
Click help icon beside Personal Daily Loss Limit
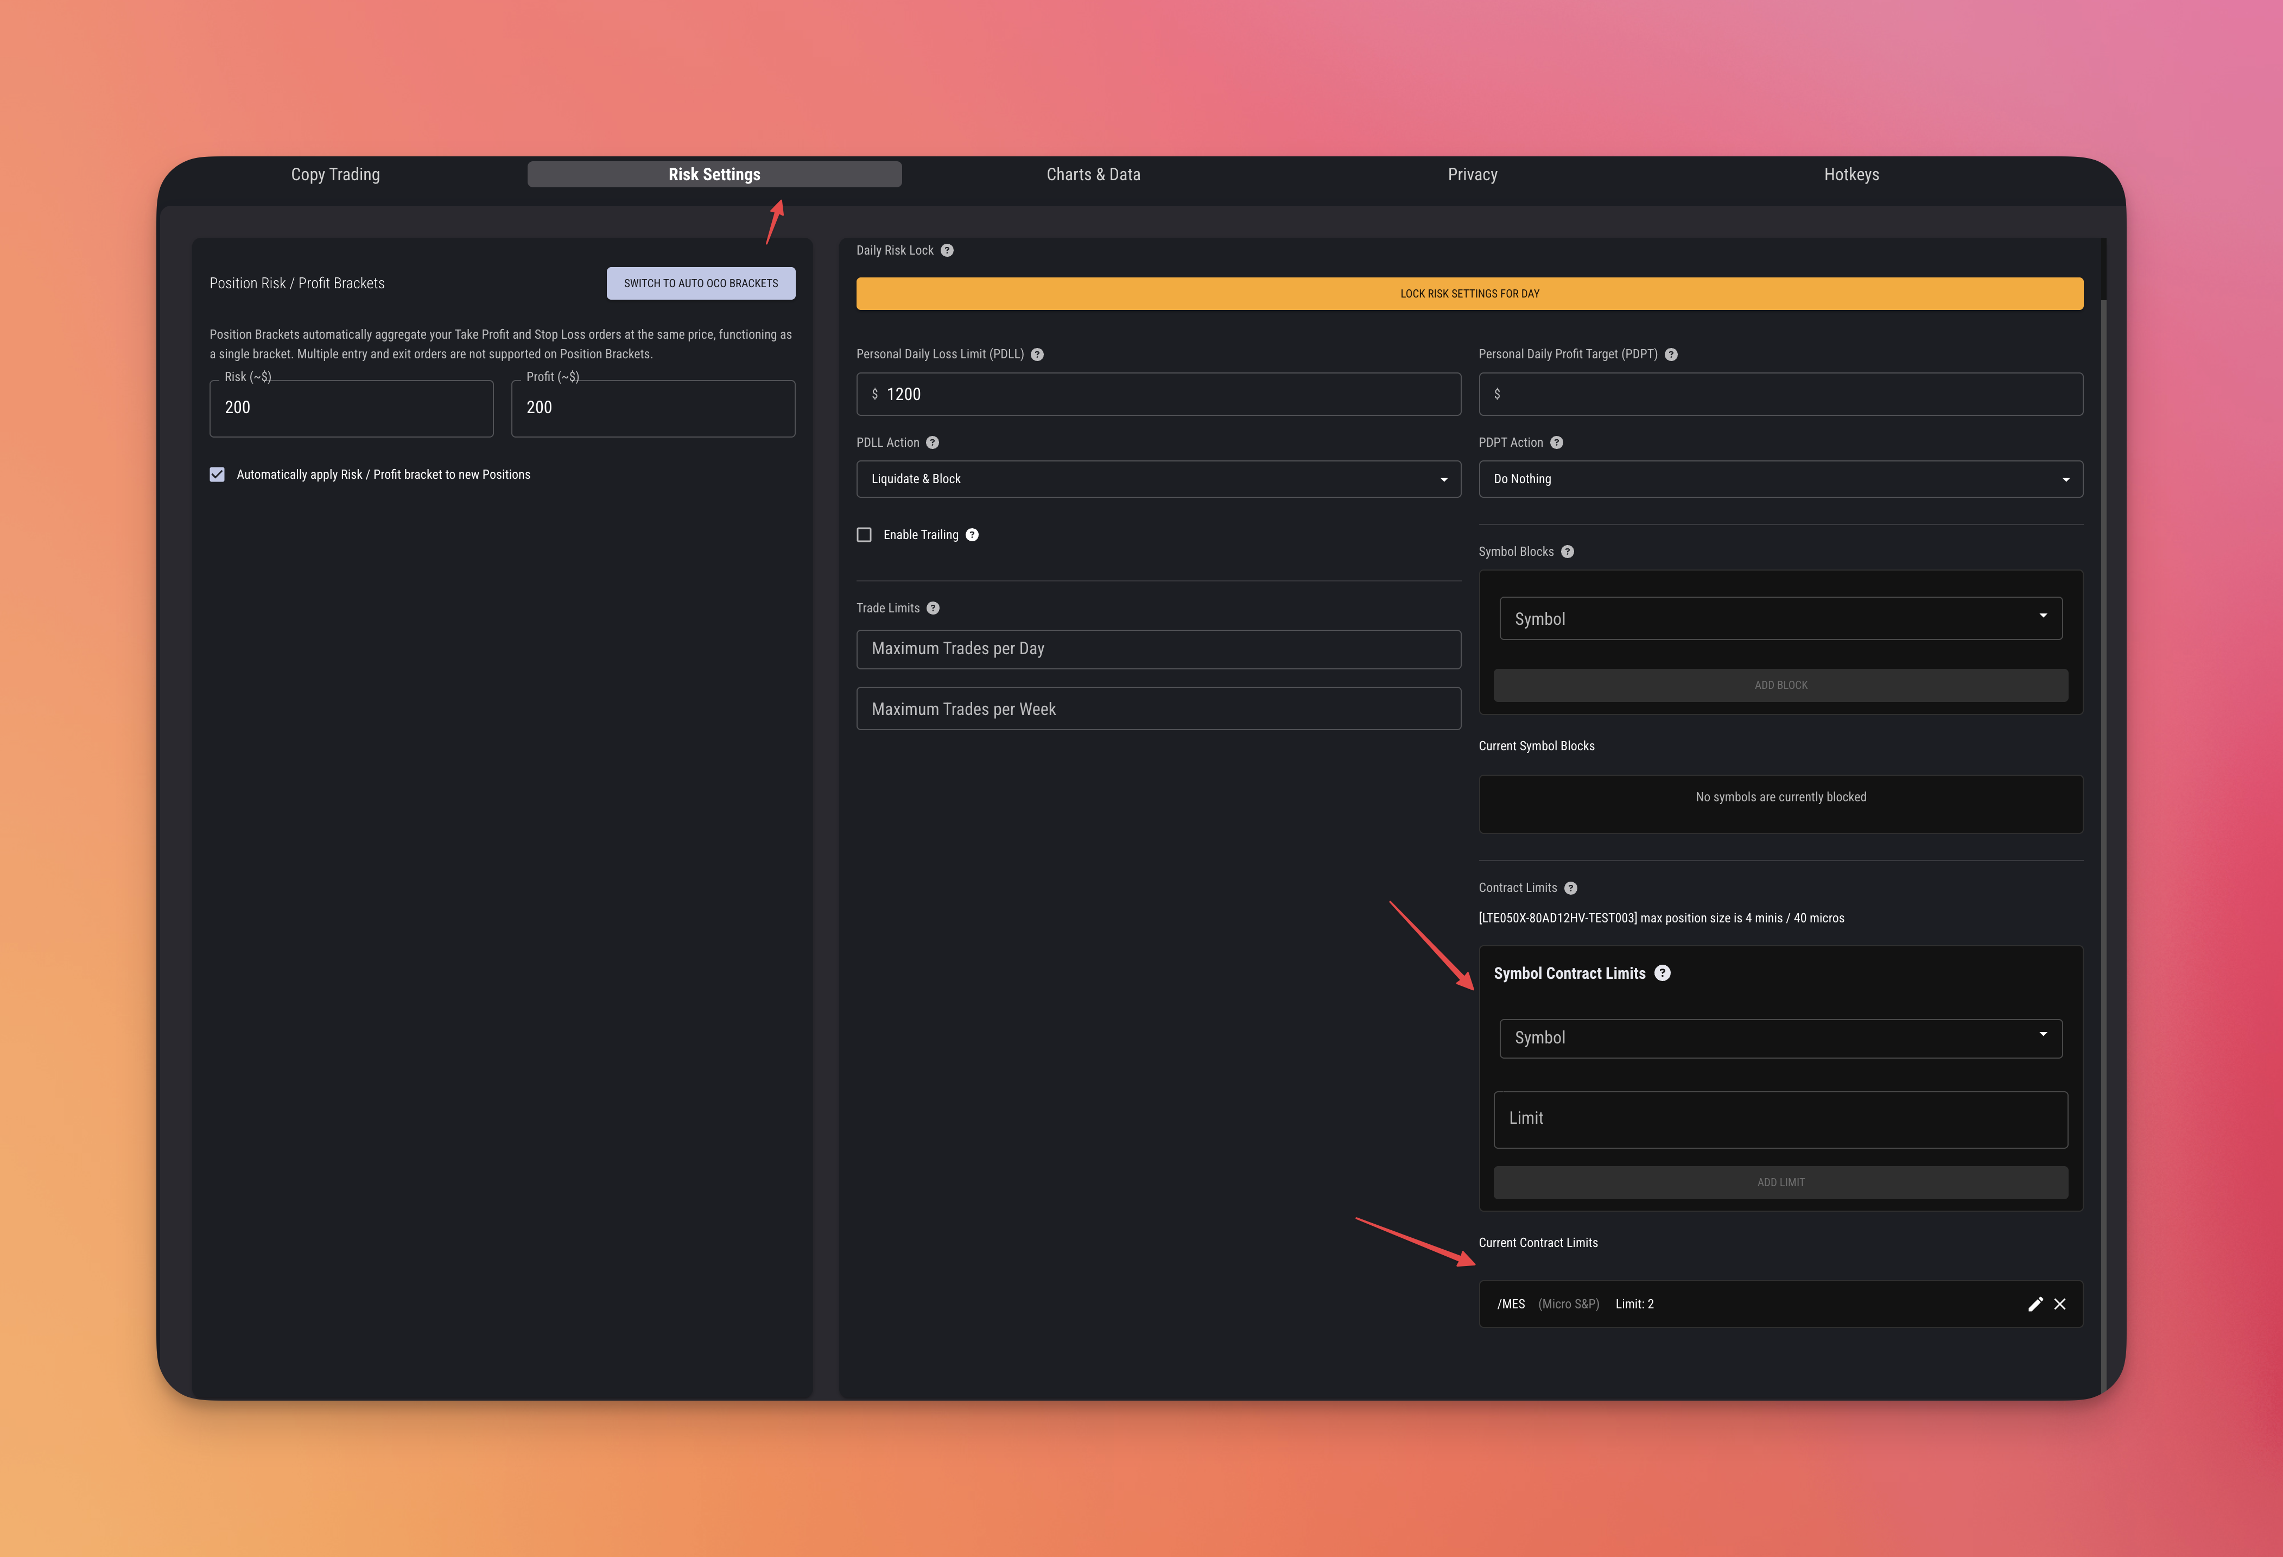pos(1037,355)
